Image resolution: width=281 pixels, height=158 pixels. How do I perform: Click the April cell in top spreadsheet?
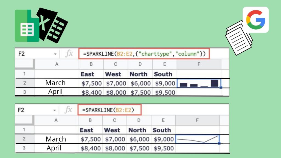(57, 92)
